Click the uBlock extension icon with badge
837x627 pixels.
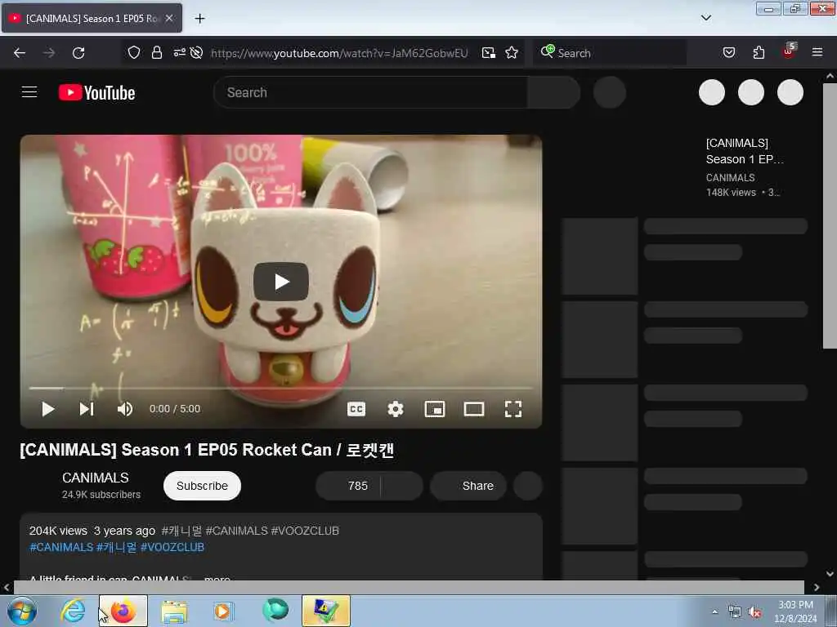[x=789, y=51]
